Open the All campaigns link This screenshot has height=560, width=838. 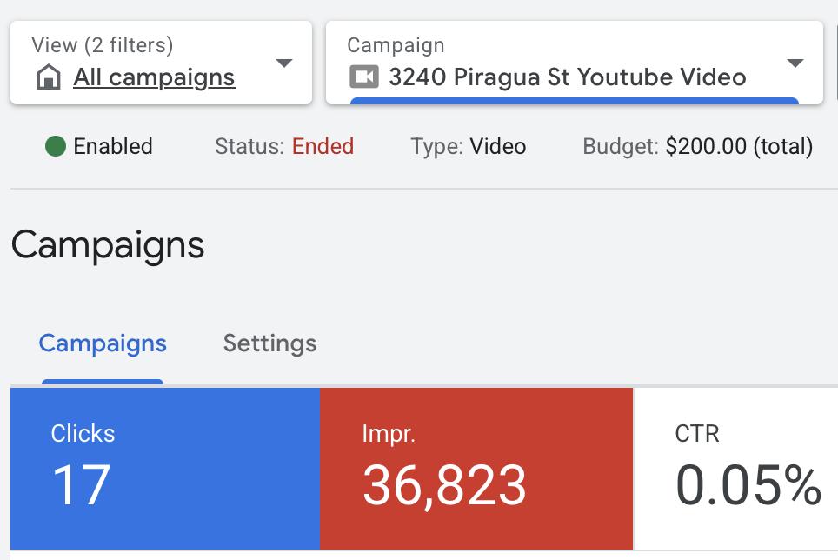click(x=154, y=77)
